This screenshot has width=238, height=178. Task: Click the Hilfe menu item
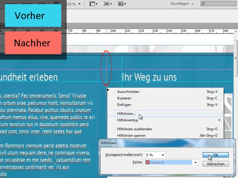pos(42,3)
